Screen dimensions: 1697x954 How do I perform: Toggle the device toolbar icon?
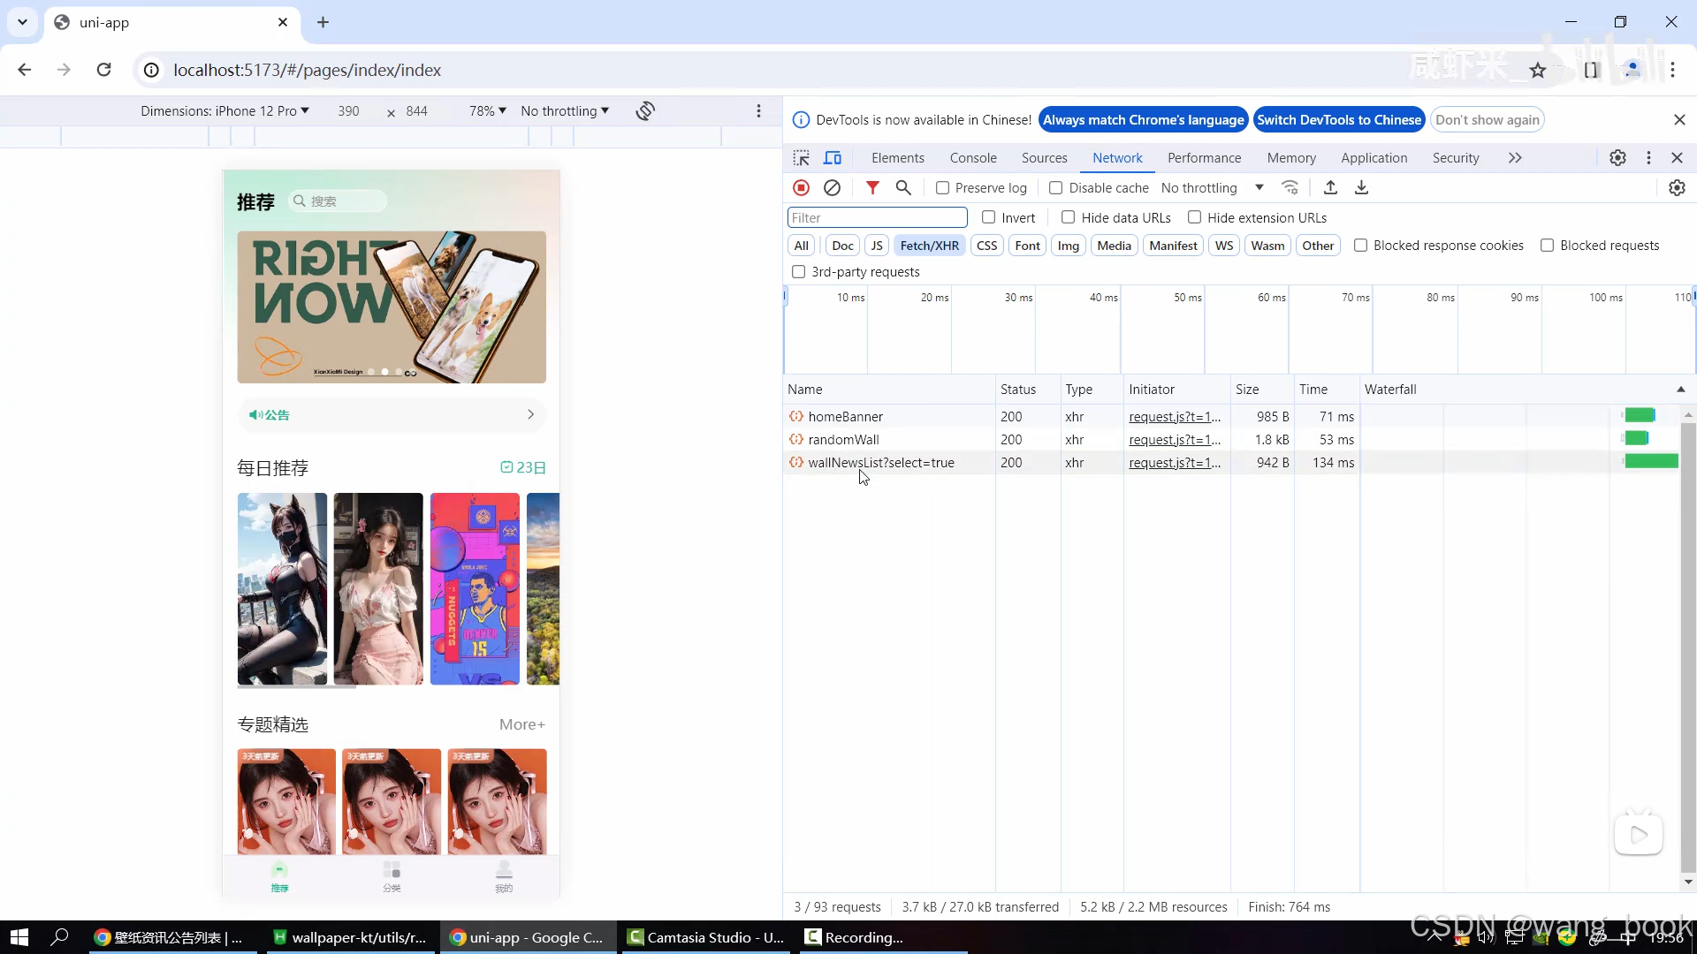point(833,158)
